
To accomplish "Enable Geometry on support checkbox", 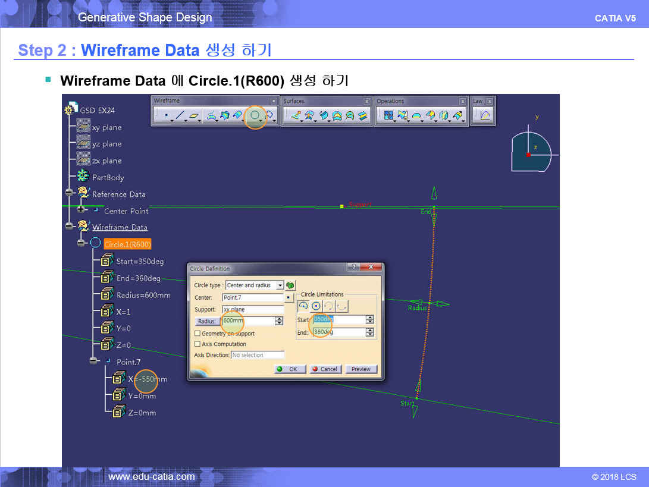I will point(197,334).
